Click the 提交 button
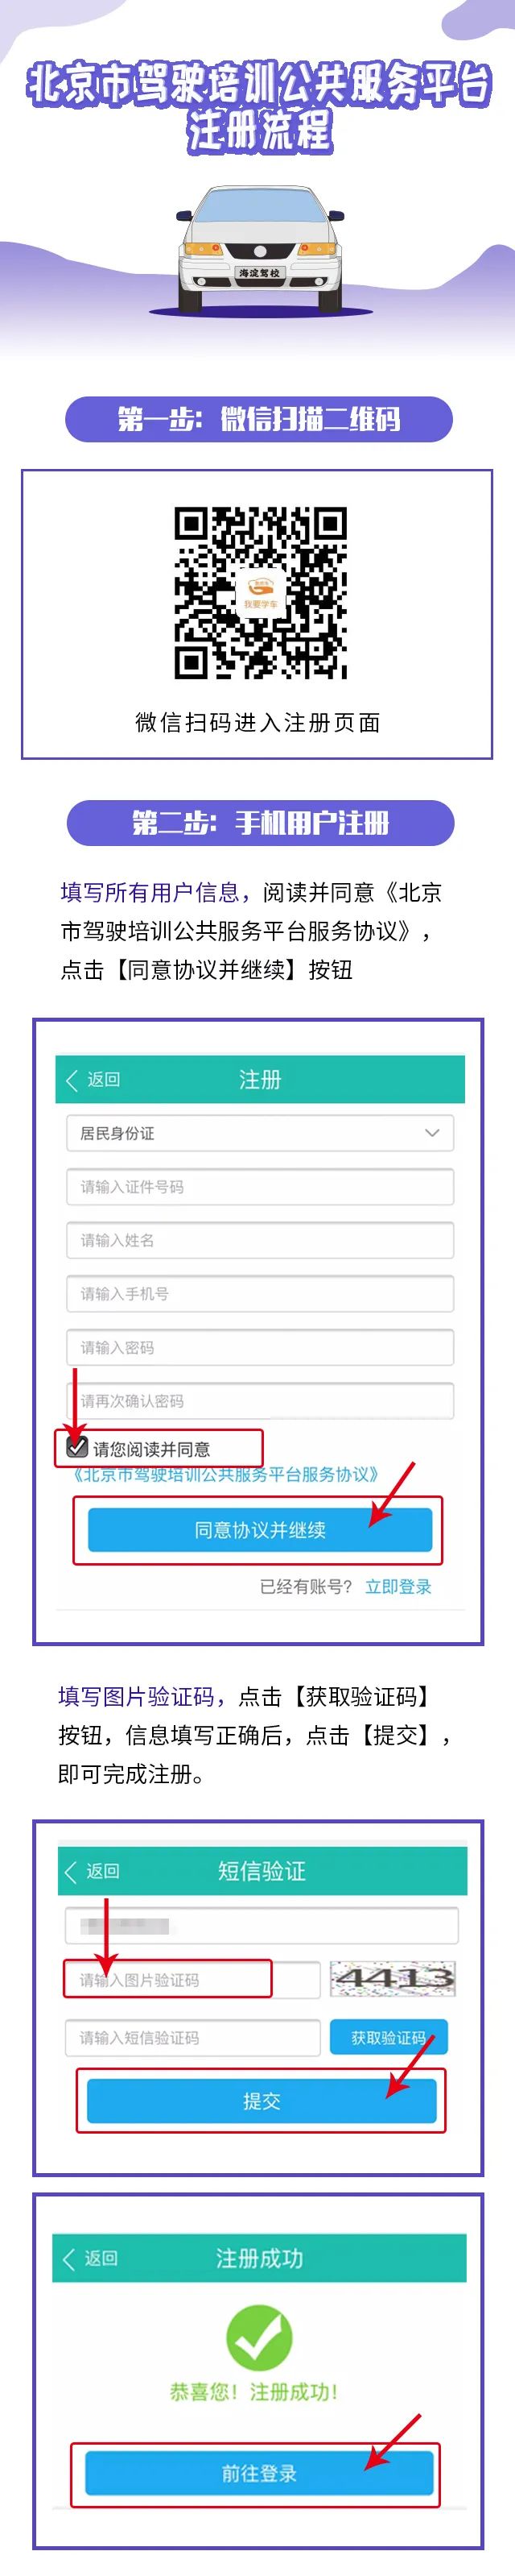 coord(262,2100)
